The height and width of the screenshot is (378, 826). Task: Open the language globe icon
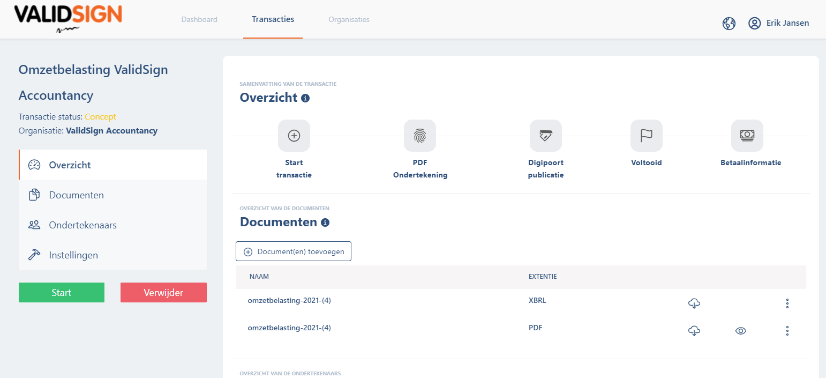(x=729, y=23)
